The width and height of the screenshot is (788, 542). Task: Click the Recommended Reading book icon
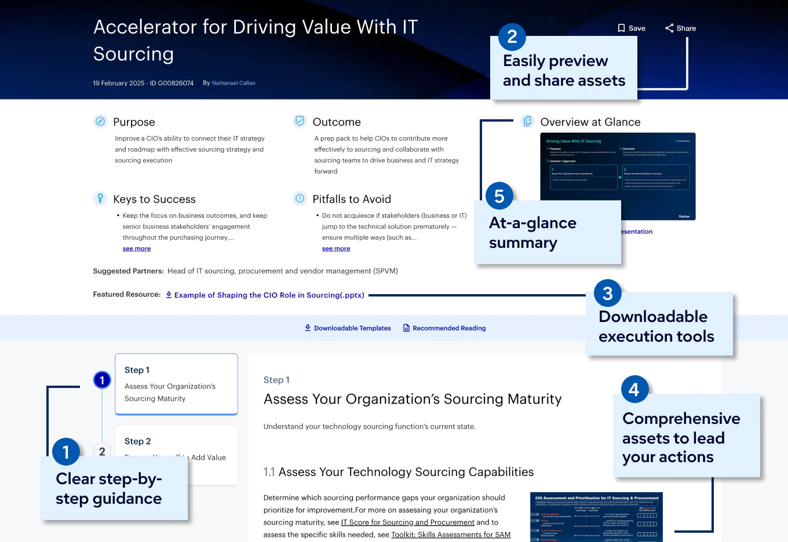click(406, 328)
